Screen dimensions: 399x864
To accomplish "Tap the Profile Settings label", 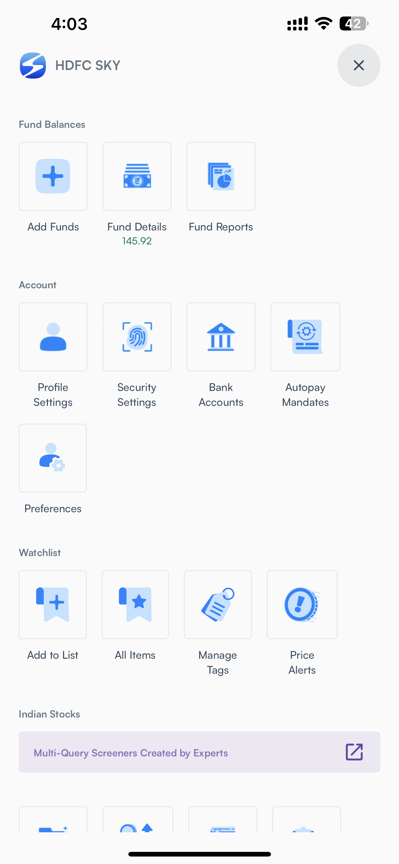I will click(x=53, y=395).
